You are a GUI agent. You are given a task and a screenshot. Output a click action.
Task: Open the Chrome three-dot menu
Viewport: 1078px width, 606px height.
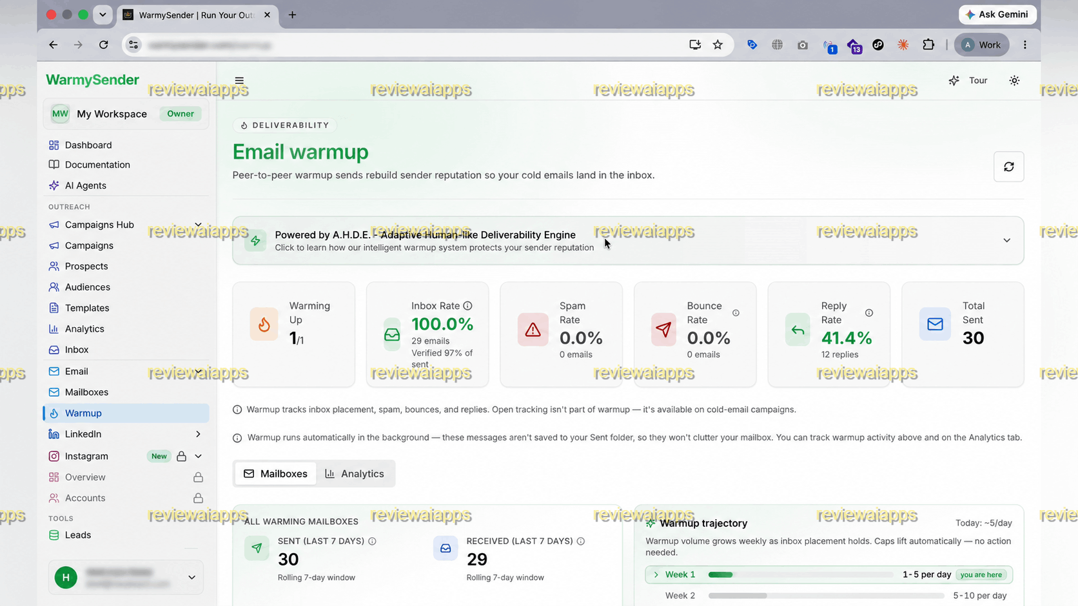1025,45
